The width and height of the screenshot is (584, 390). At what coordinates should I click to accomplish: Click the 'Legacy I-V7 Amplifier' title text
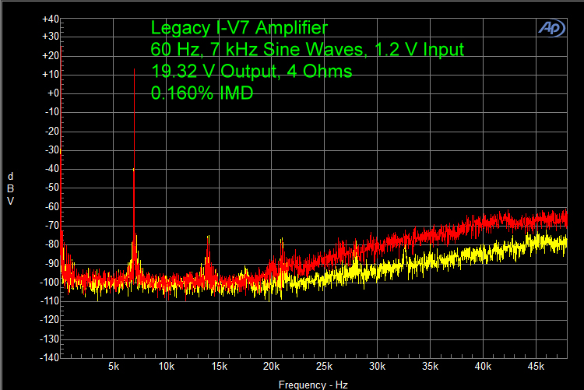tap(239, 28)
